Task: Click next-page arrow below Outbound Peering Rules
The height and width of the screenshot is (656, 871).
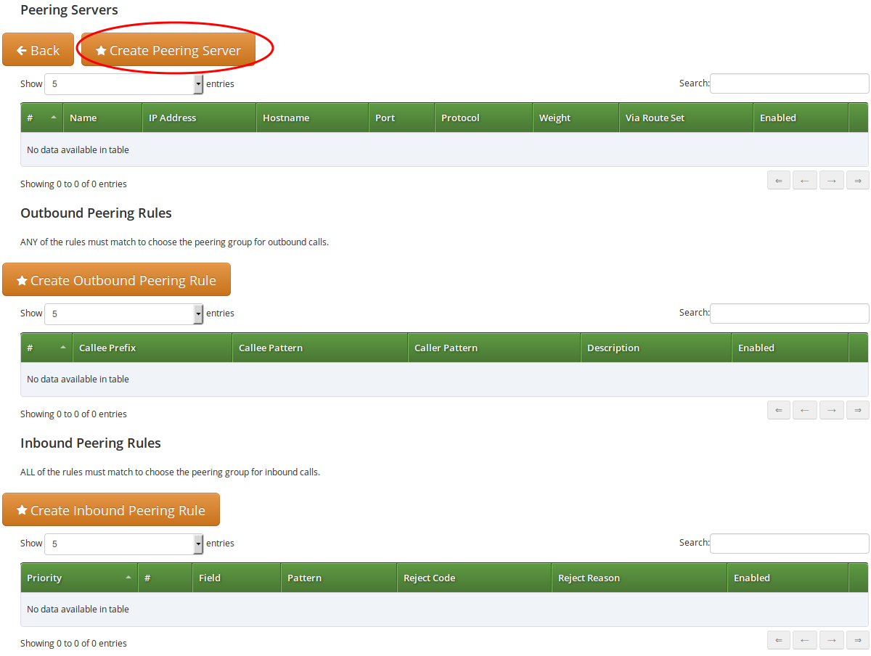Action: point(831,410)
